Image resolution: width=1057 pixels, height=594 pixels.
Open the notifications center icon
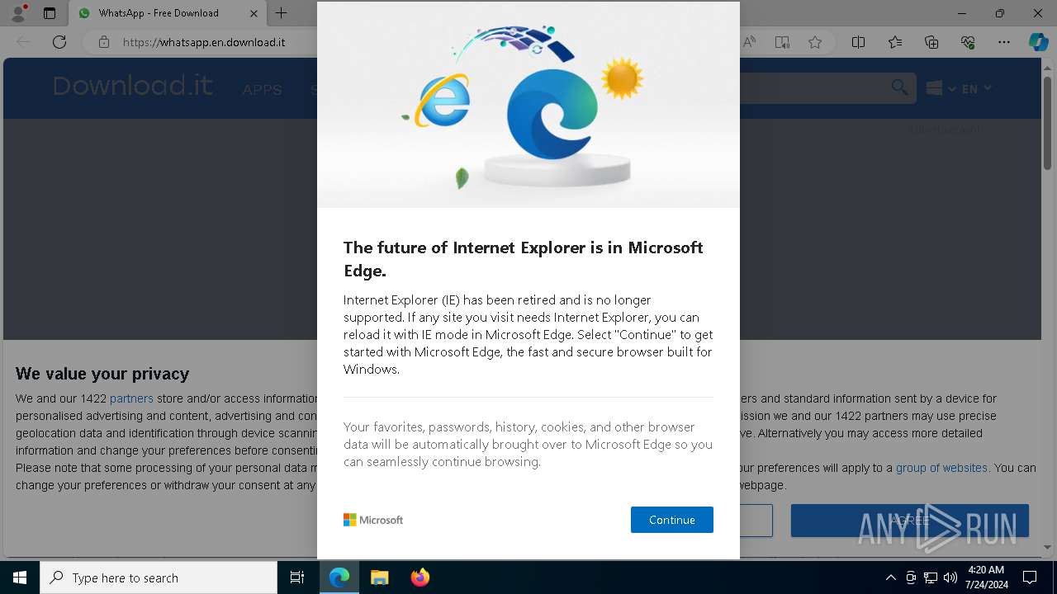pos(1030,577)
